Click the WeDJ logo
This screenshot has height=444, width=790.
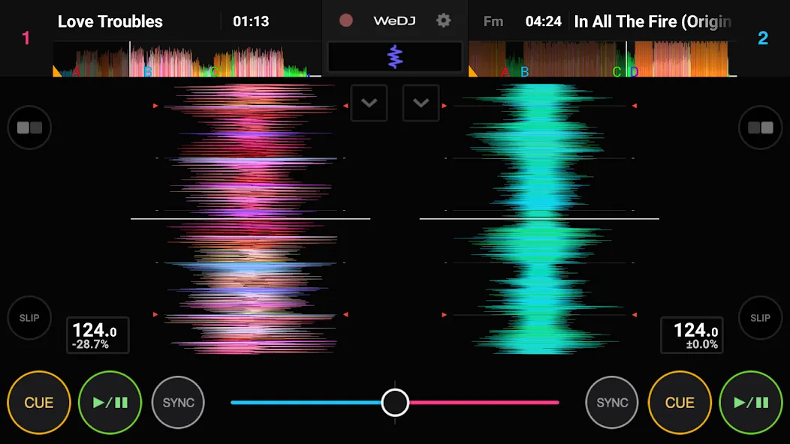pyautogui.click(x=394, y=21)
